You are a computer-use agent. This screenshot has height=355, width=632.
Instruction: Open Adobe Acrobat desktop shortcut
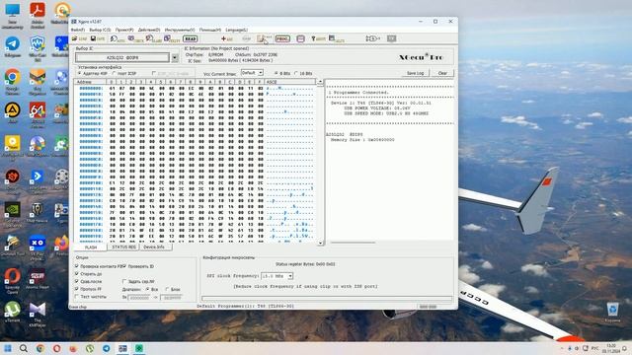(x=38, y=14)
